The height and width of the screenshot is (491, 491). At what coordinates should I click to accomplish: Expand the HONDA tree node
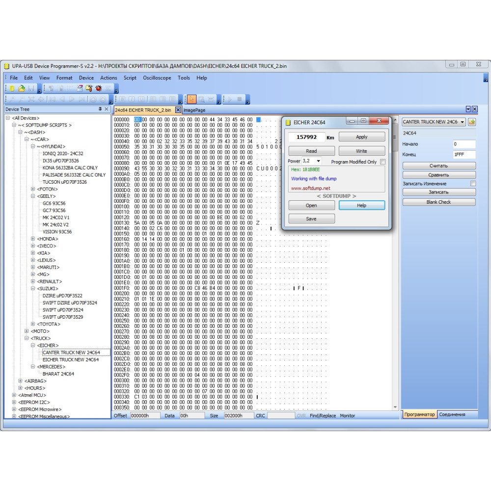(33, 239)
